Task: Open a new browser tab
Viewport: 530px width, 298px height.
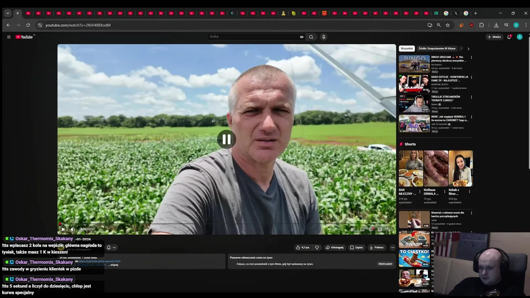Action: point(475,13)
